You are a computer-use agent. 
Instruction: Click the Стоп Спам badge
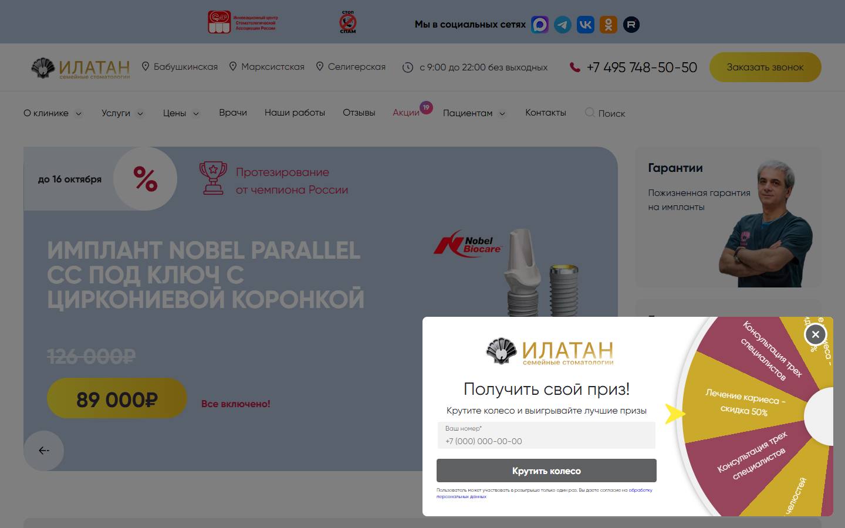pos(348,22)
